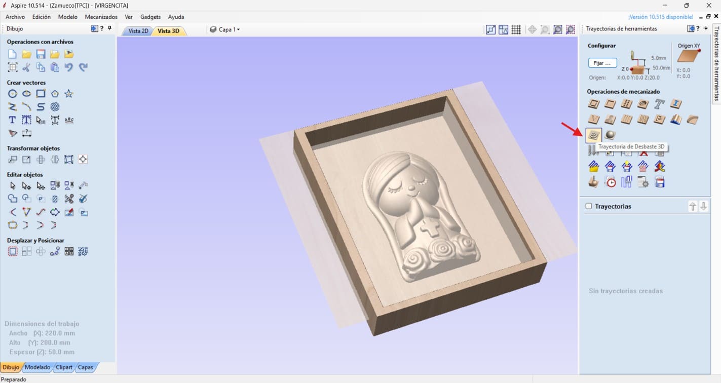Click the Origen XY material thumbnail

pyautogui.click(x=689, y=56)
